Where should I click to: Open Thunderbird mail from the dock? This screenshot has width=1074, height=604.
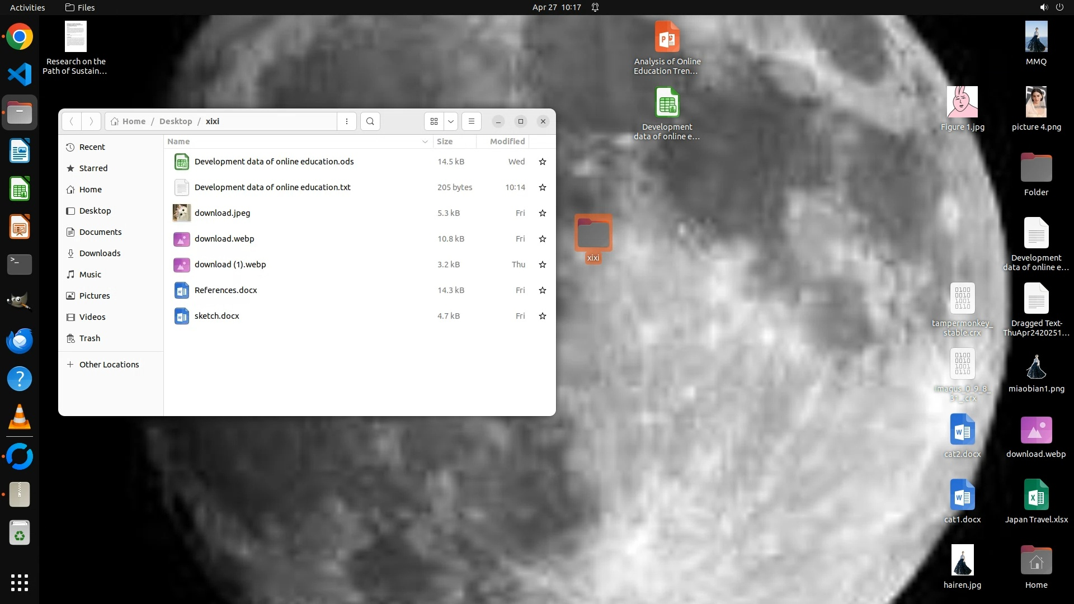click(x=20, y=341)
